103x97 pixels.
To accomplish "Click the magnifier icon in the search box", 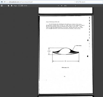I will 80,2.
